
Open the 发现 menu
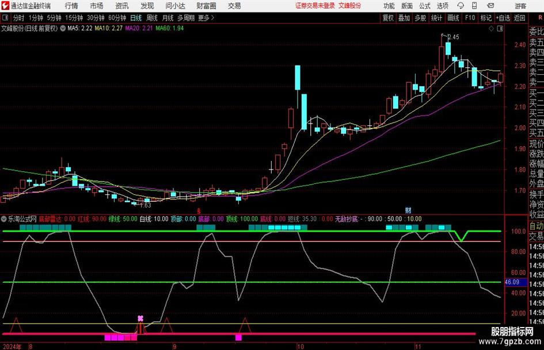coord(147,6)
